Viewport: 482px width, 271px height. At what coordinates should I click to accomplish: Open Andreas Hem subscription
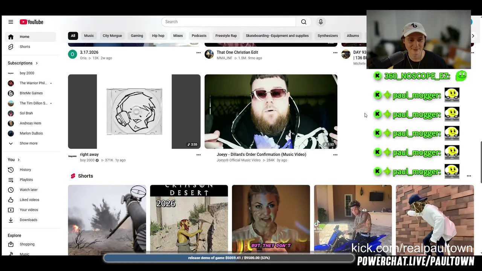pos(31,123)
